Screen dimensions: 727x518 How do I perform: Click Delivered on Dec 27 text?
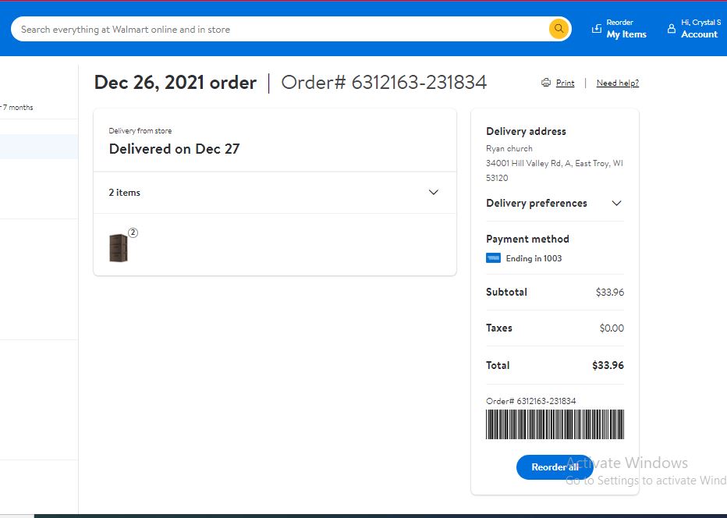pyautogui.click(x=174, y=149)
